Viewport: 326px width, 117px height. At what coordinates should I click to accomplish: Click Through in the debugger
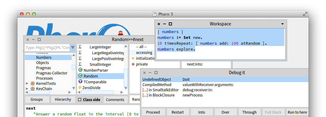click(249, 112)
